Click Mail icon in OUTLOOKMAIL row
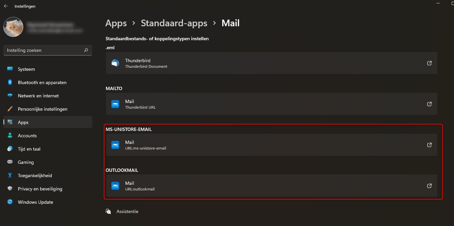The image size is (454, 226). 115,186
